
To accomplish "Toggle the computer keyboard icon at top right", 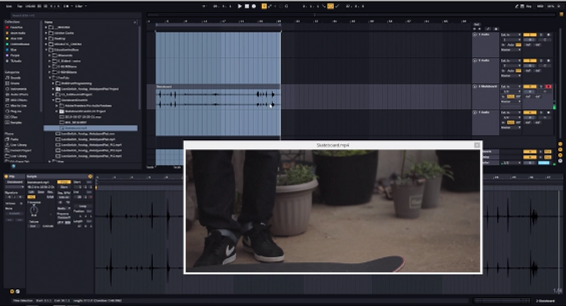I will pos(522,6).
